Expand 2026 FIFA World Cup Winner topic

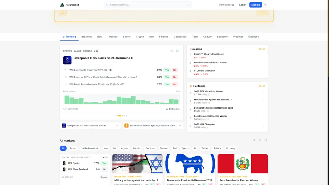tap(227, 93)
